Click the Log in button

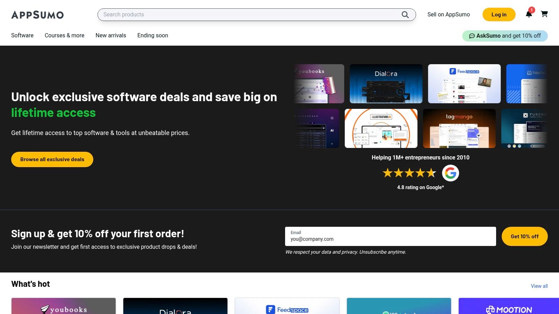coord(499,15)
